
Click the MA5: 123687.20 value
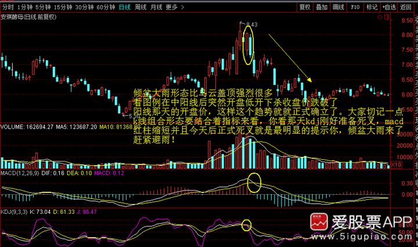pos(76,127)
